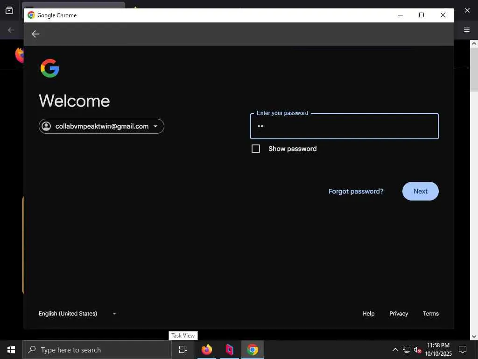Open Task View from the taskbar
This screenshot has height=359, width=478.
tap(183, 350)
